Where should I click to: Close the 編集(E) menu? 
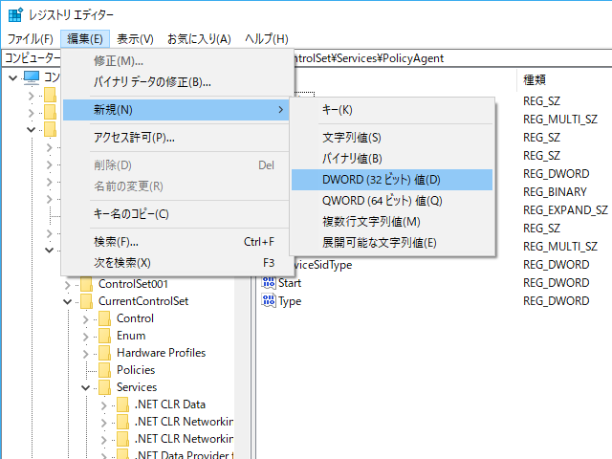(85, 39)
